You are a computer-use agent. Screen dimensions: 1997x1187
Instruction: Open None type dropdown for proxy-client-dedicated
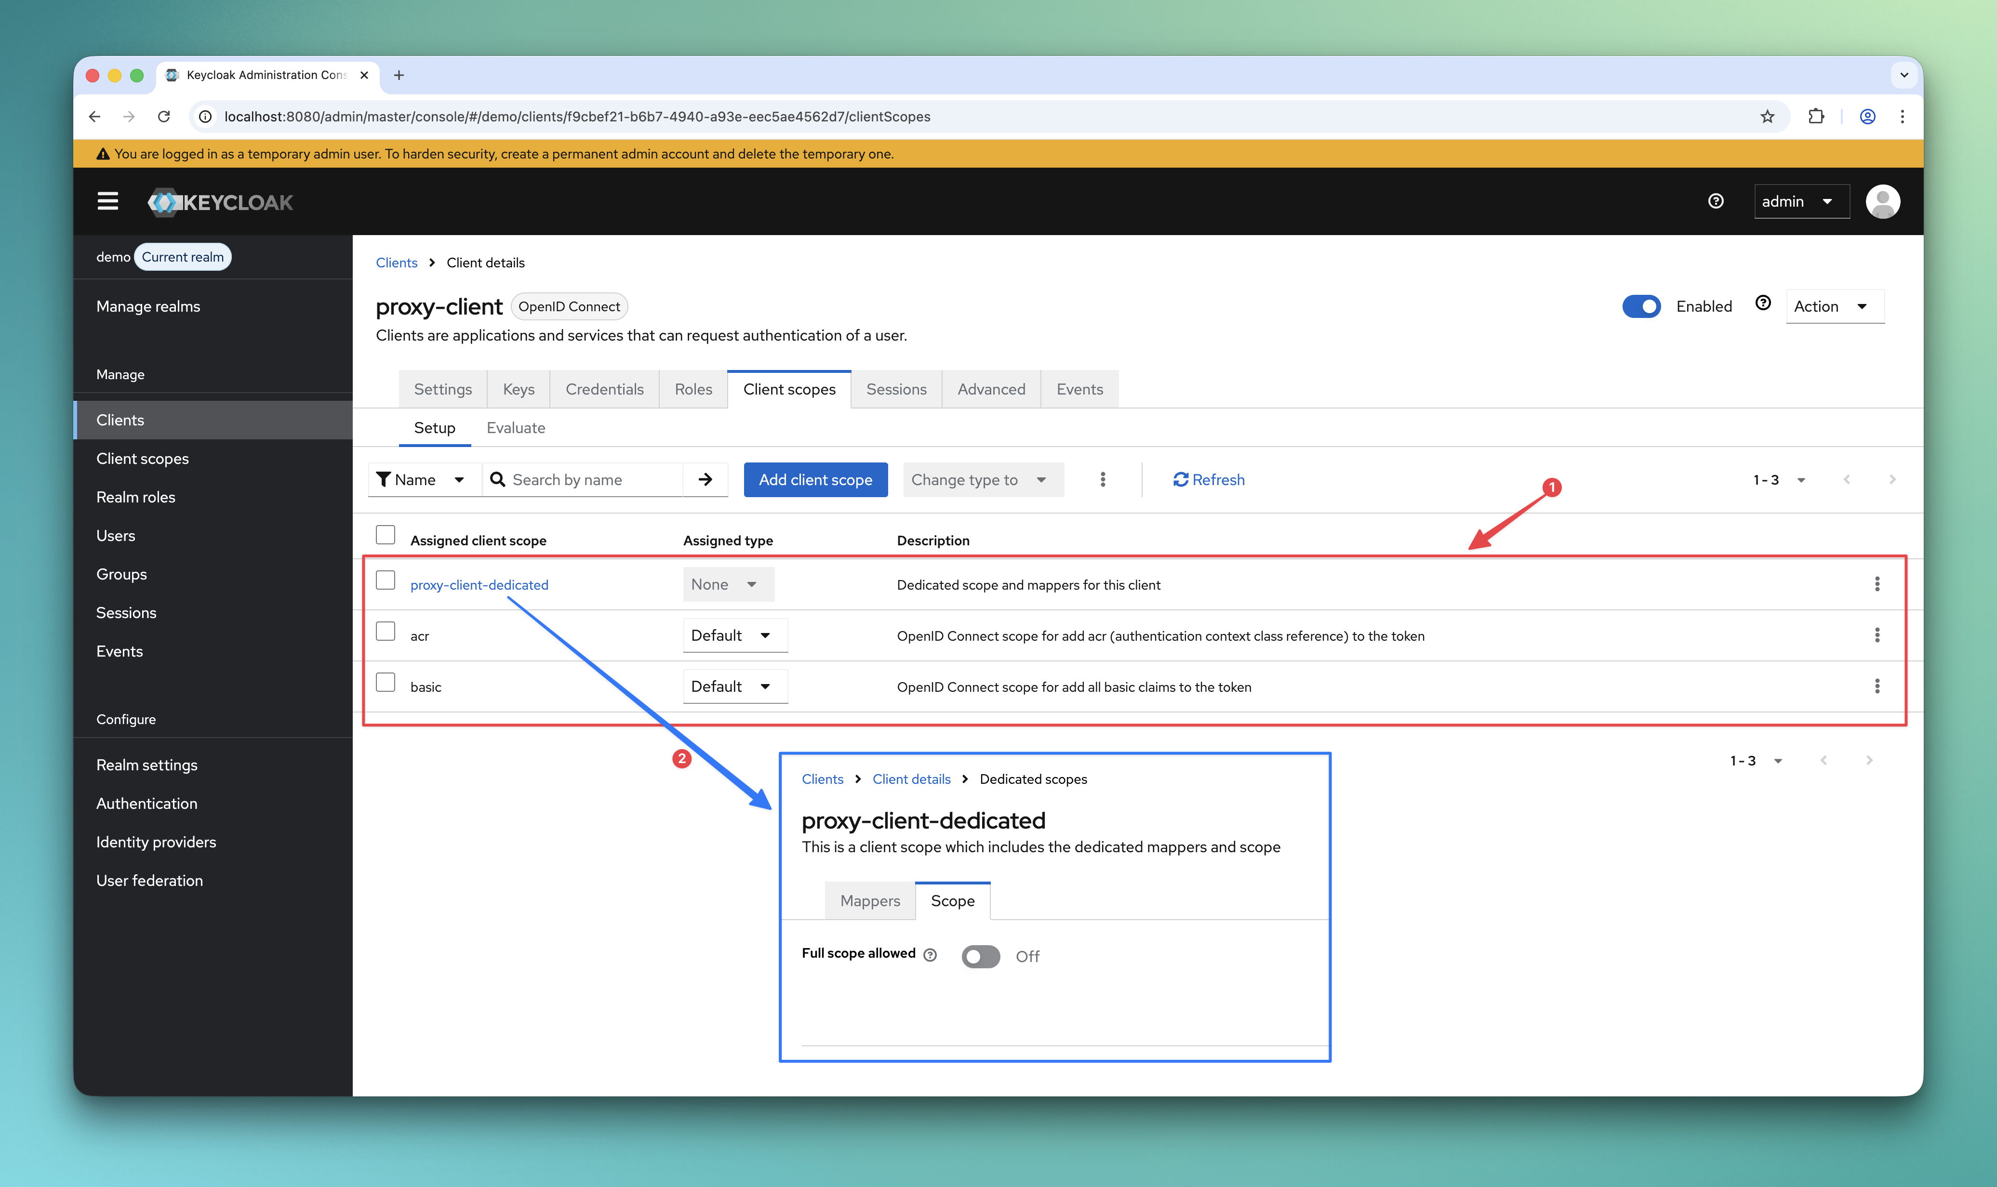[x=728, y=584]
